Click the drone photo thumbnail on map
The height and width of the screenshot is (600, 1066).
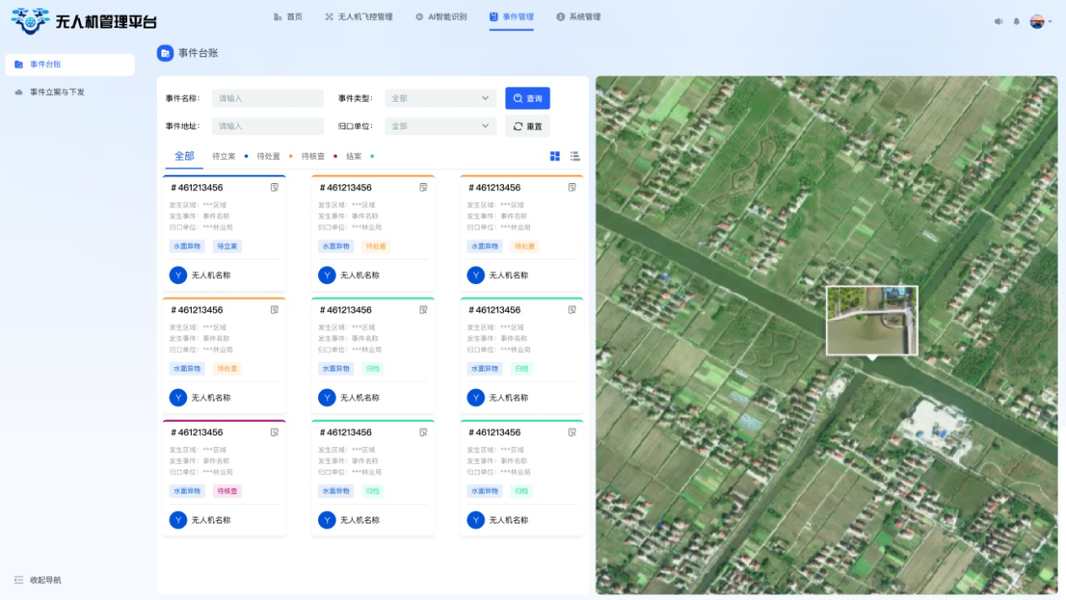coord(872,320)
